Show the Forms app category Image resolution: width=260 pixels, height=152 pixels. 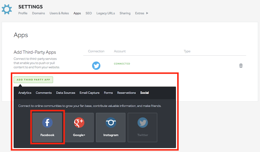108,93
